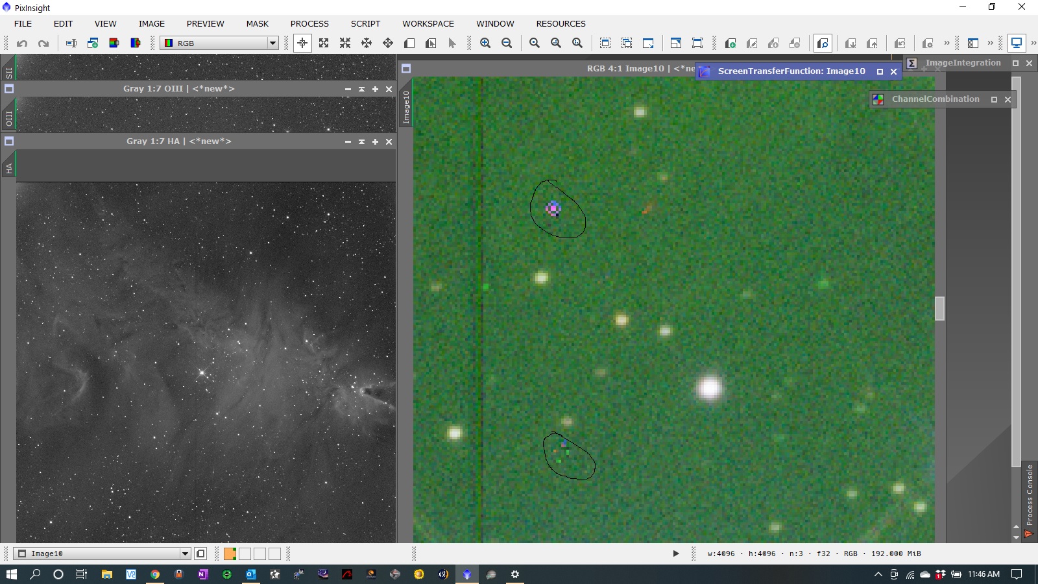Viewport: 1038px width, 584px height.
Task: Open the FILE menu
Action: coord(23,23)
